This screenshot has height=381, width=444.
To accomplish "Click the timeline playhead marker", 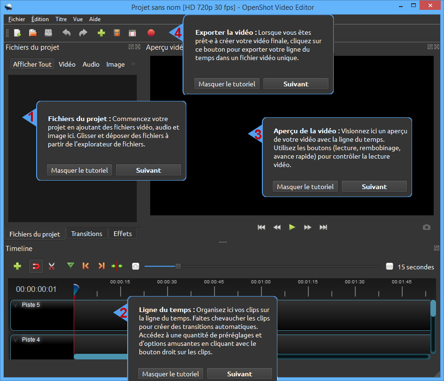I will click(76, 290).
